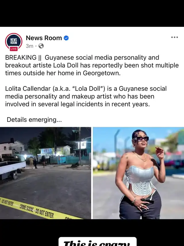
Task: Click the 3m post timestamp
Action: coord(30,46)
